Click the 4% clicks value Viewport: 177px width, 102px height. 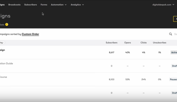pyautogui.click(x=143, y=52)
